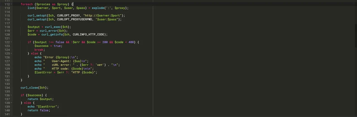Click line number 141 in the gutter

tap(7, 114)
